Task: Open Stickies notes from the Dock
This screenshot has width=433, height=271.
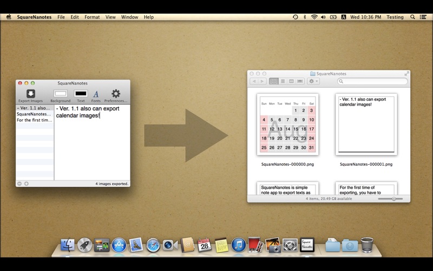Action: coord(221,245)
